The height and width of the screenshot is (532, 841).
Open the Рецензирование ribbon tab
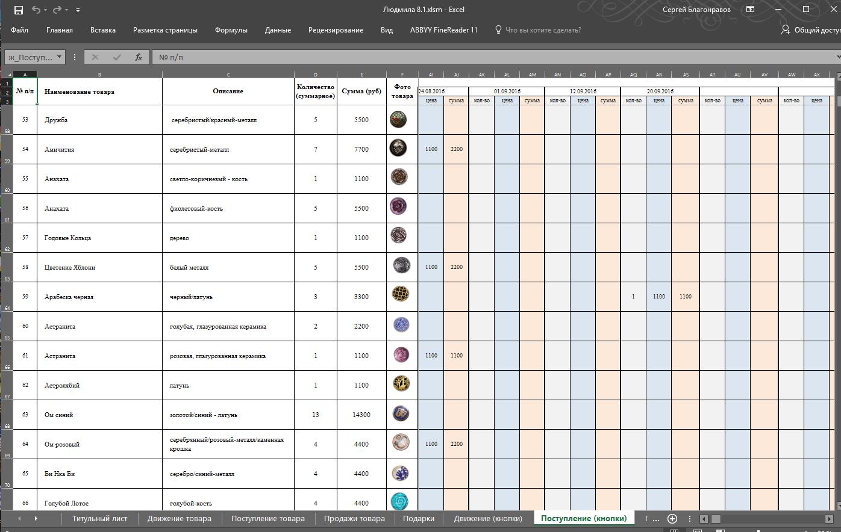coord(336,30)
